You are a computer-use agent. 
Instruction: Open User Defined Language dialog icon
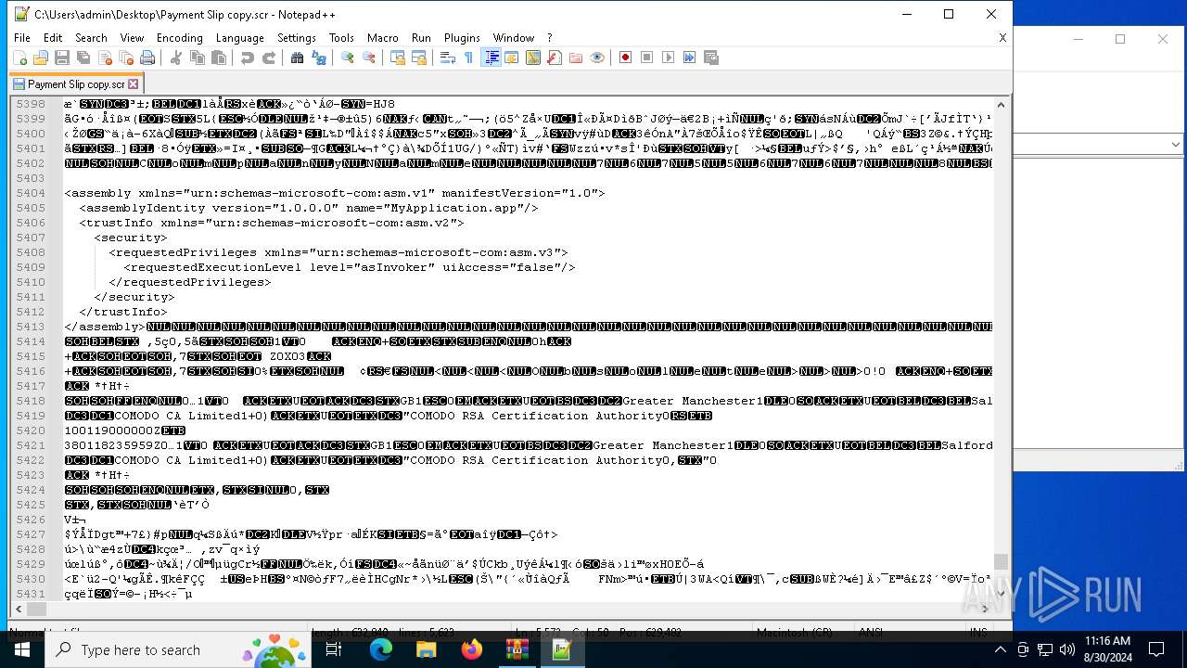click(x=512, y=58)
